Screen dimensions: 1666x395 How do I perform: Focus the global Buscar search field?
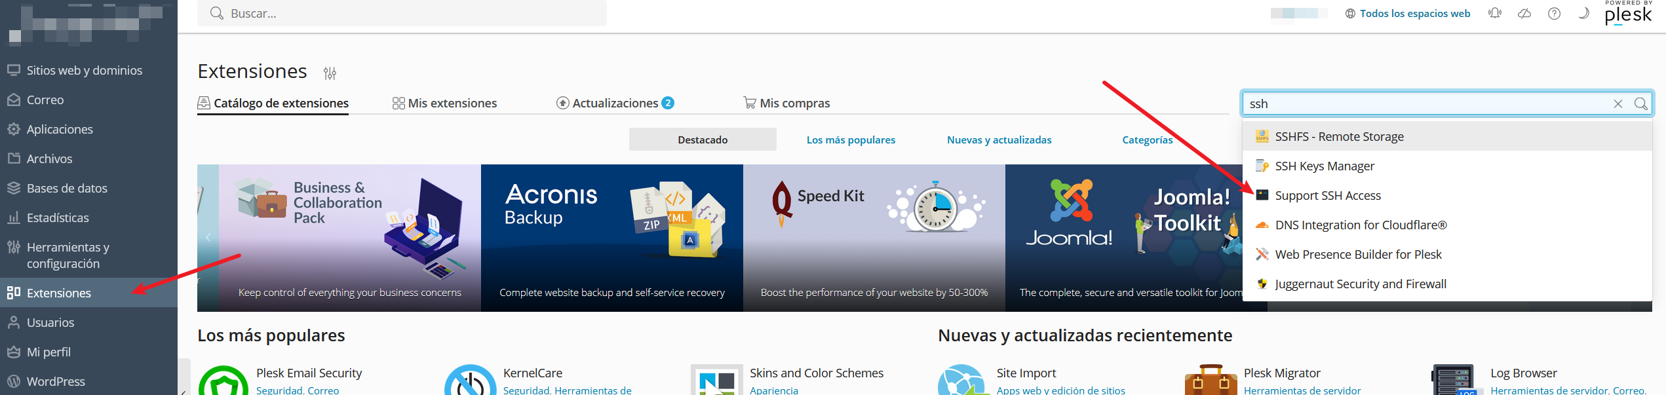[x=401, y=13]
